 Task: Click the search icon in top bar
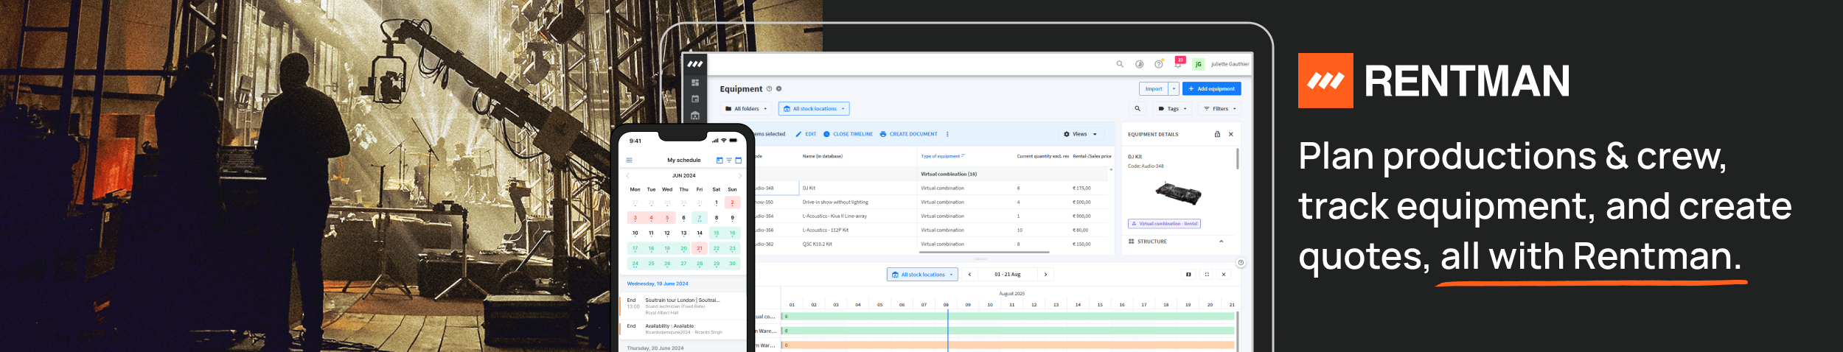click(x=1120, y=64)
